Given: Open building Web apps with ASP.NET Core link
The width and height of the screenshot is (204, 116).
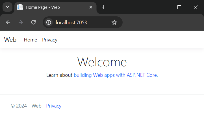Looking at the screenshot, I should pos(115,75).
